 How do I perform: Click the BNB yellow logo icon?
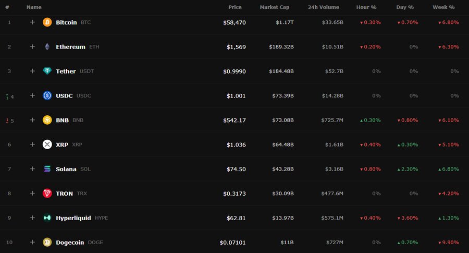(47, 120)
